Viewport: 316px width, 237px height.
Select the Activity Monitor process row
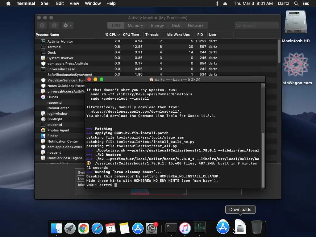click(x=156, y=41)
